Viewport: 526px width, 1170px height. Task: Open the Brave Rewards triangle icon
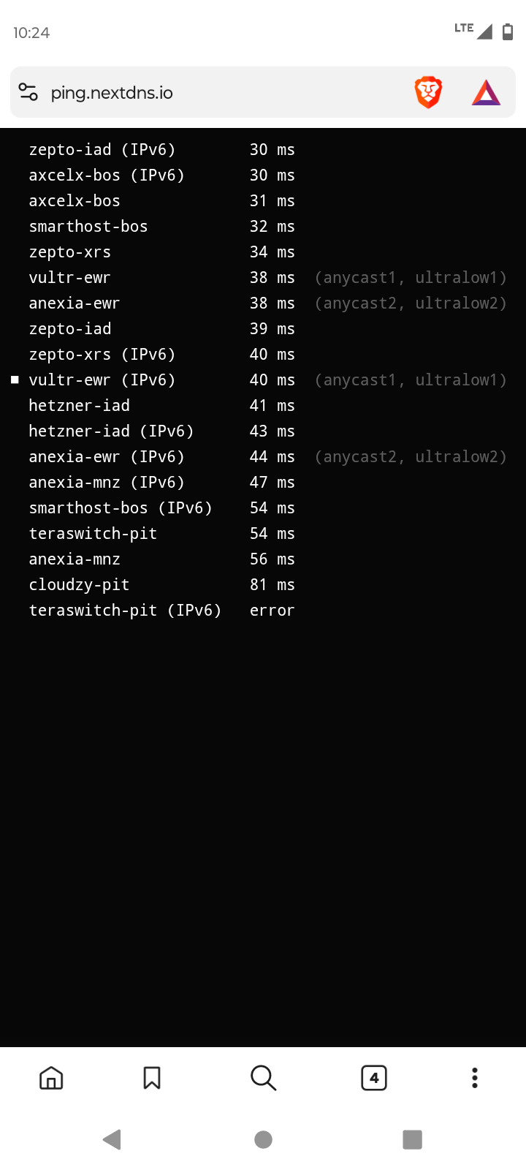[486, 93]
